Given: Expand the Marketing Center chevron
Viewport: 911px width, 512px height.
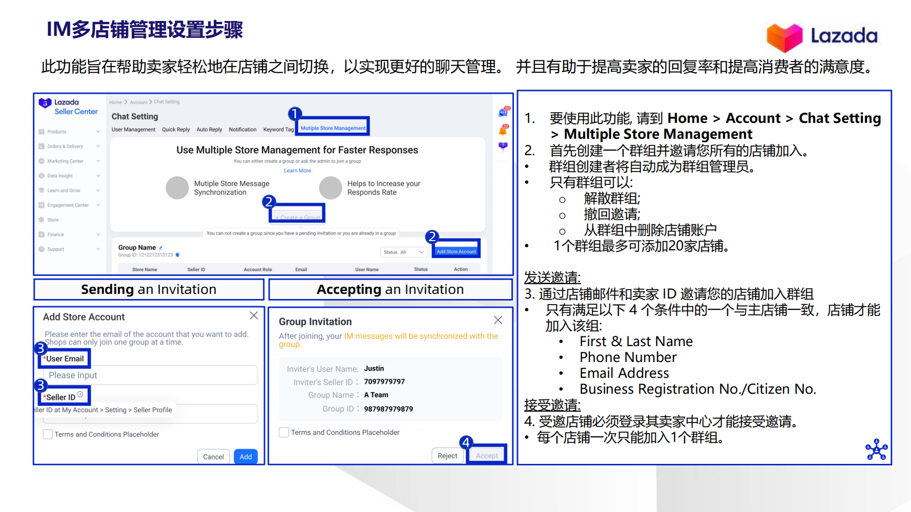Looking at the screenshot, I should 98,161.
